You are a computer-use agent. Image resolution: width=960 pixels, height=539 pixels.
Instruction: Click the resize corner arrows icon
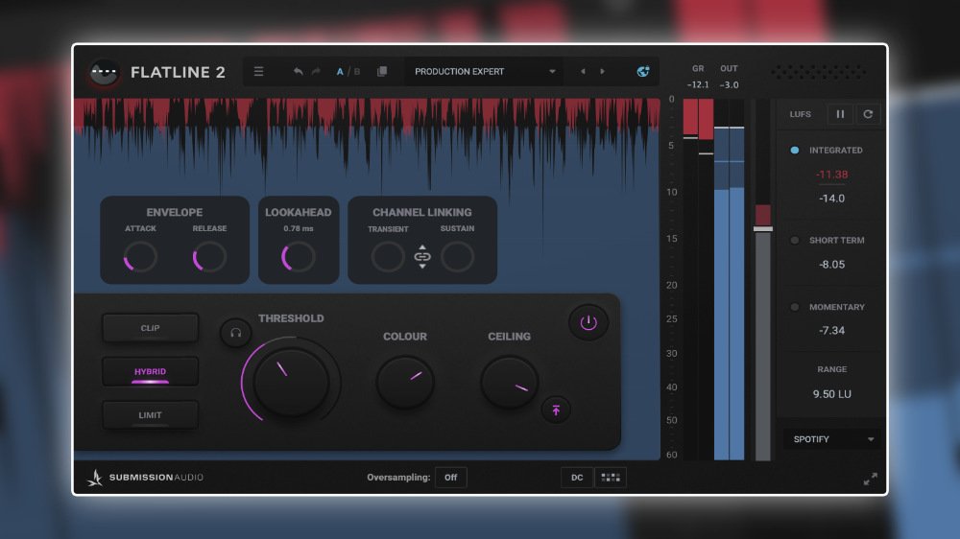coord(870,479)
